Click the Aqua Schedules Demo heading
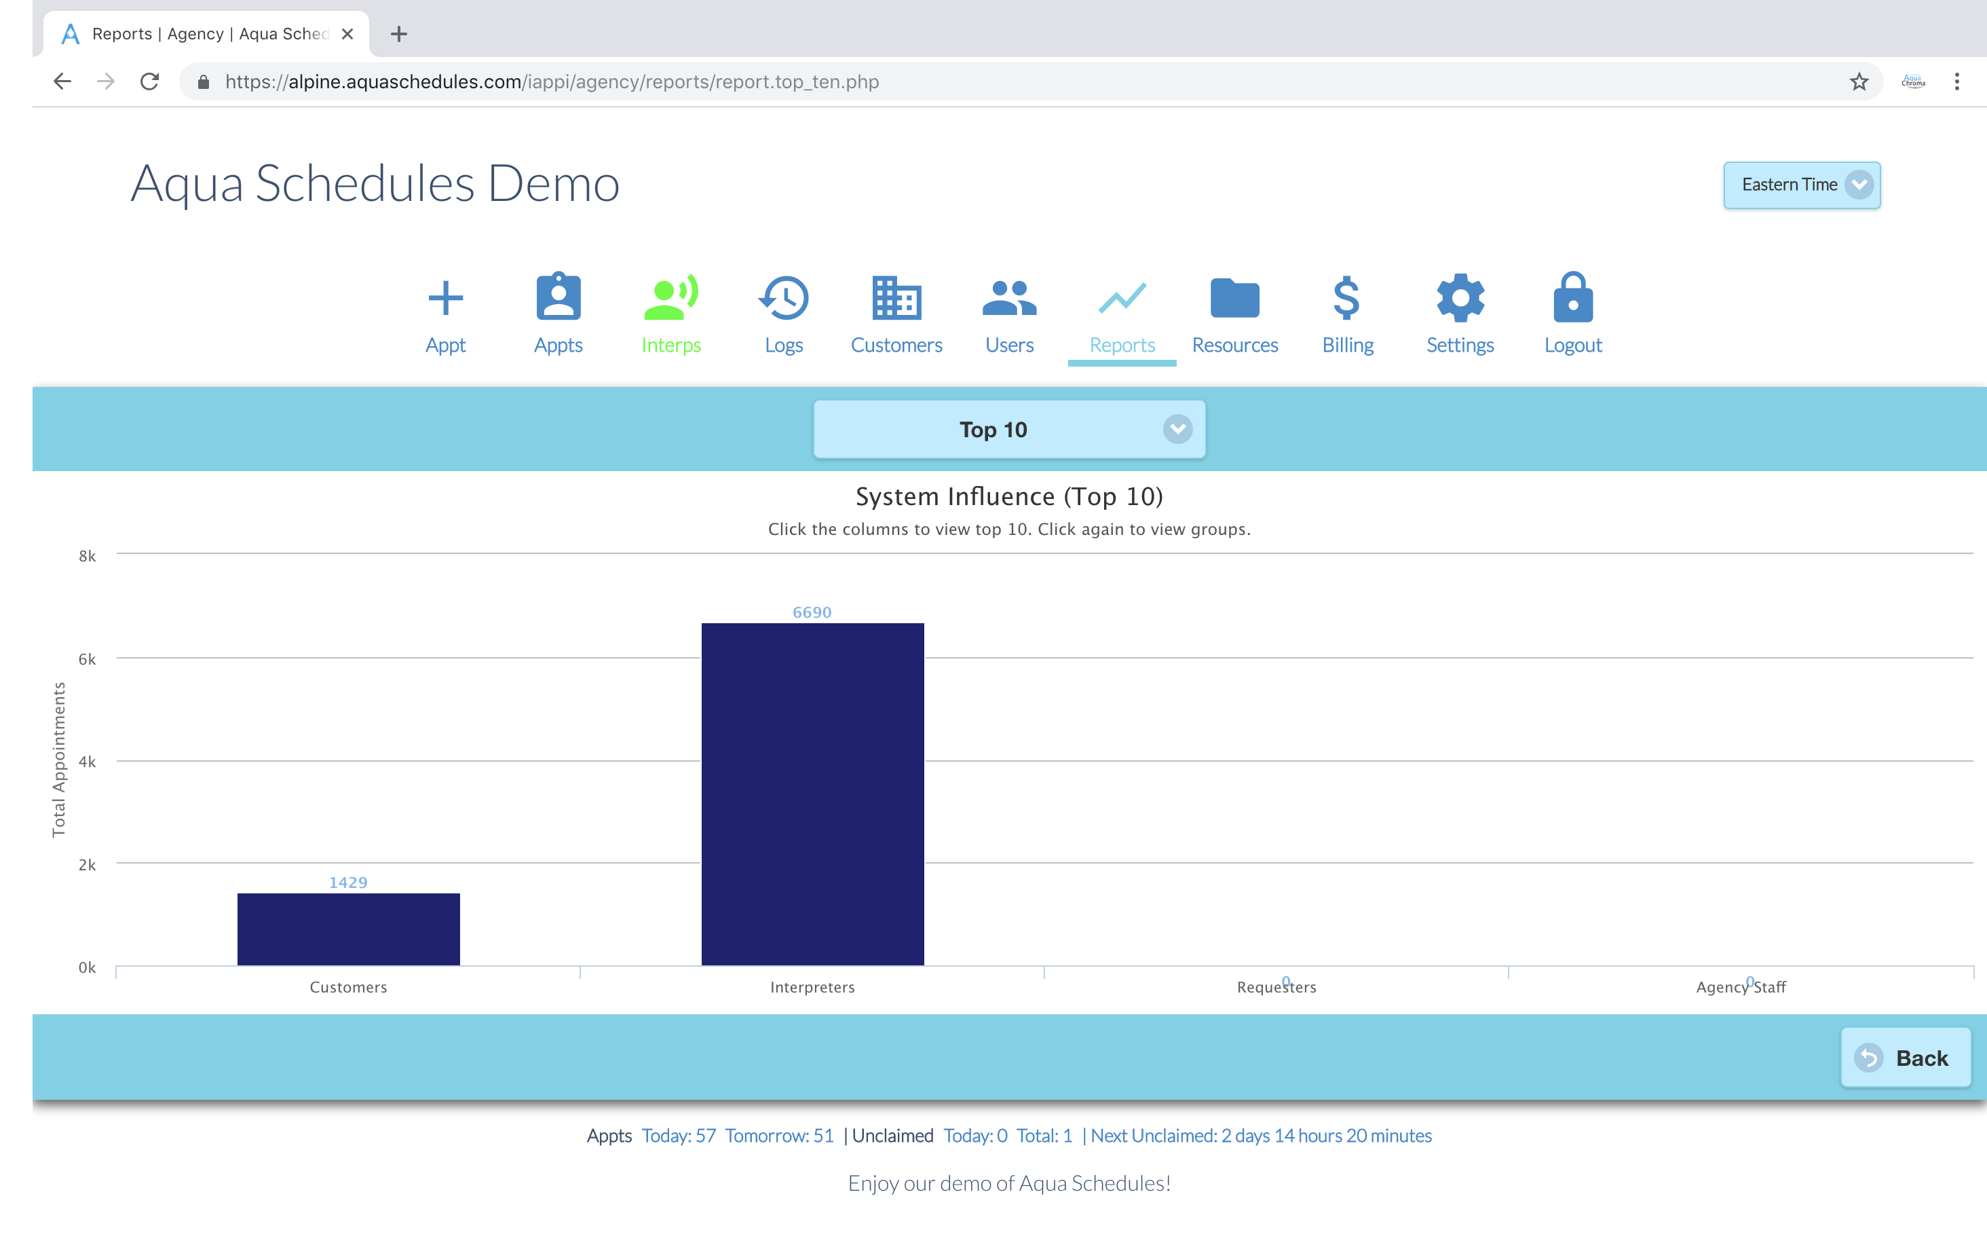This screenshot has width=1987, height=1260. (375, 183)
